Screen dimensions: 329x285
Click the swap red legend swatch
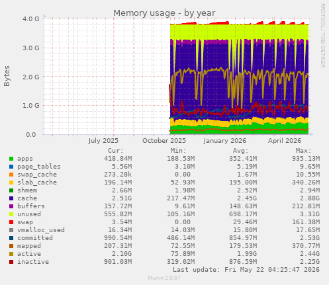click(11, 222)
